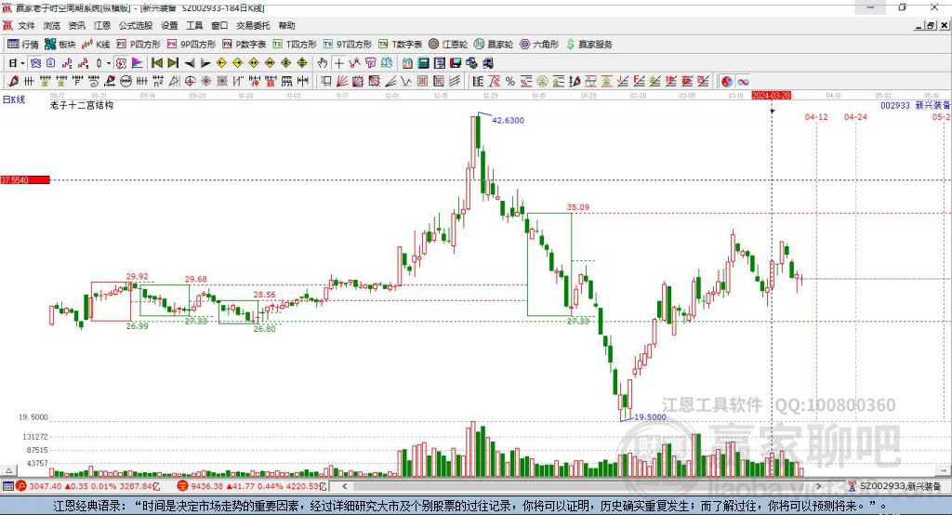Click the Shenzhen index 9436.38 status entry
The image size is (952, 515).
pyautogui.click(x=253, y=486)
